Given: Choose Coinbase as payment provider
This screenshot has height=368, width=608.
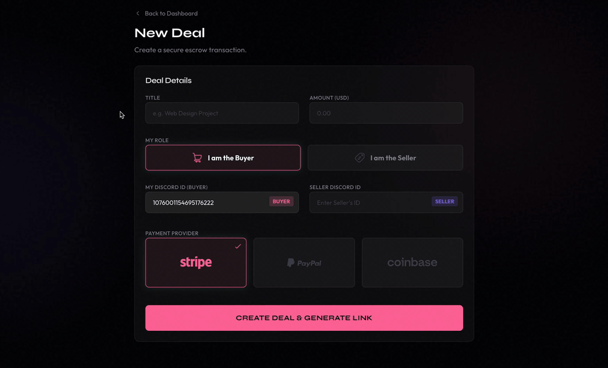Looking at the screenshot, I should point(412,262).
